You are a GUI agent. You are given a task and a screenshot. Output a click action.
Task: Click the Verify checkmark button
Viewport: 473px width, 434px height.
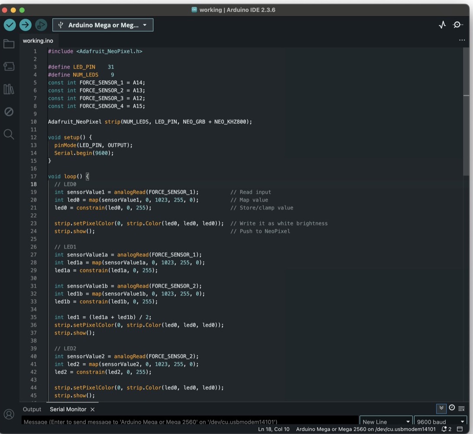pos(10,25)
